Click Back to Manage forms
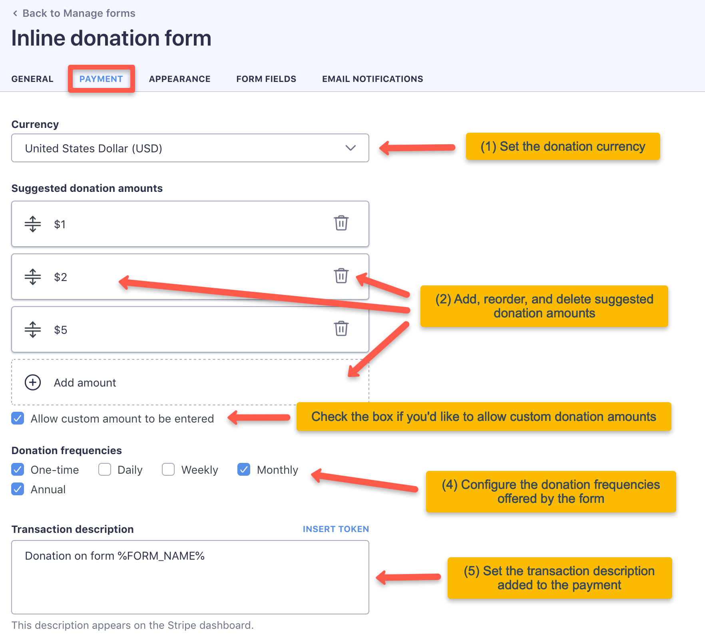The image size is (705, 638). pyautogui.click(x=79, y=13)
